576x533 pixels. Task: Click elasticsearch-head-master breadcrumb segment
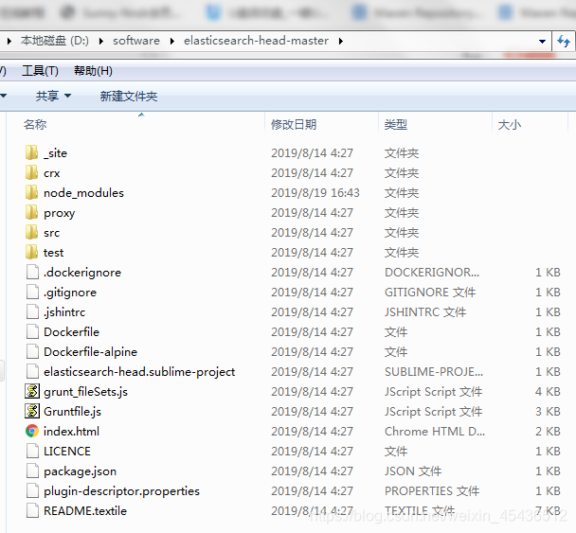pyautogui.click(x=256, y=41)
